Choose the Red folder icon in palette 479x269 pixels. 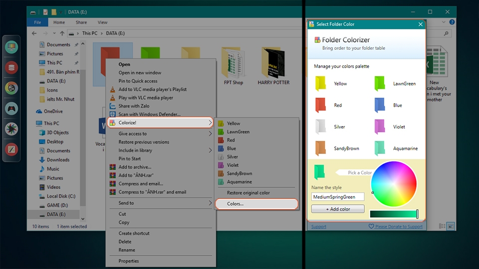tap(321, 105)
